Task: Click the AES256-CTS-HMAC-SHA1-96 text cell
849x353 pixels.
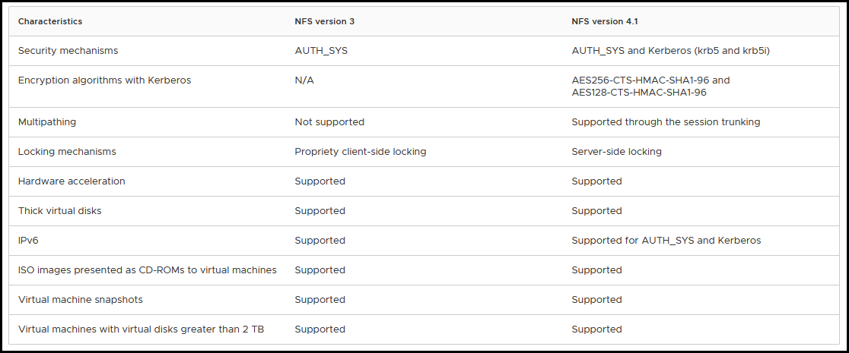Action: [651, 87]
